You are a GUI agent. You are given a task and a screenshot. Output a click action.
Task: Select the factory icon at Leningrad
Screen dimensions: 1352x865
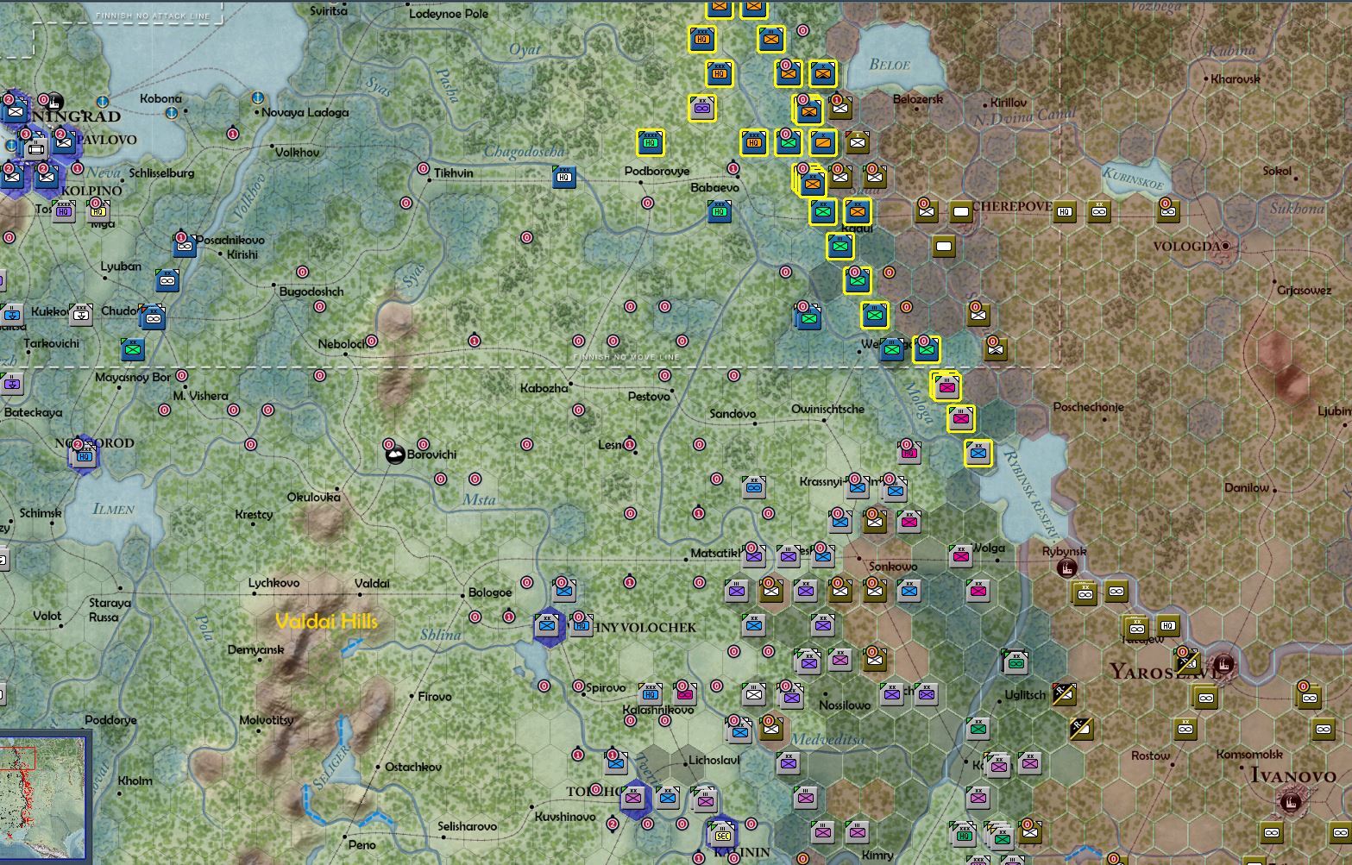point(54,103)
